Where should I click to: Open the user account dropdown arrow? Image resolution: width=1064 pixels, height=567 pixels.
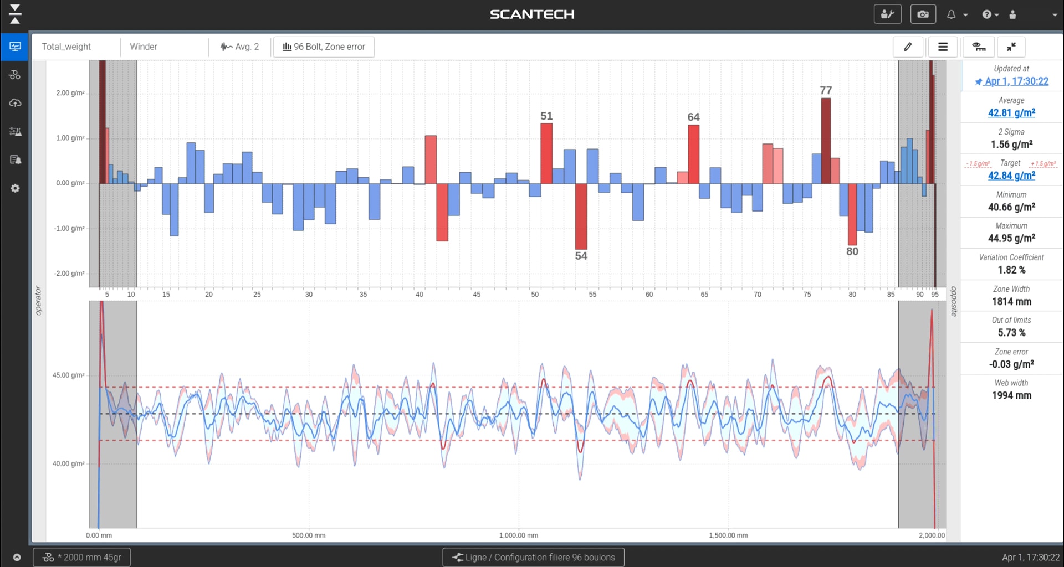(x=1055, y=15)
